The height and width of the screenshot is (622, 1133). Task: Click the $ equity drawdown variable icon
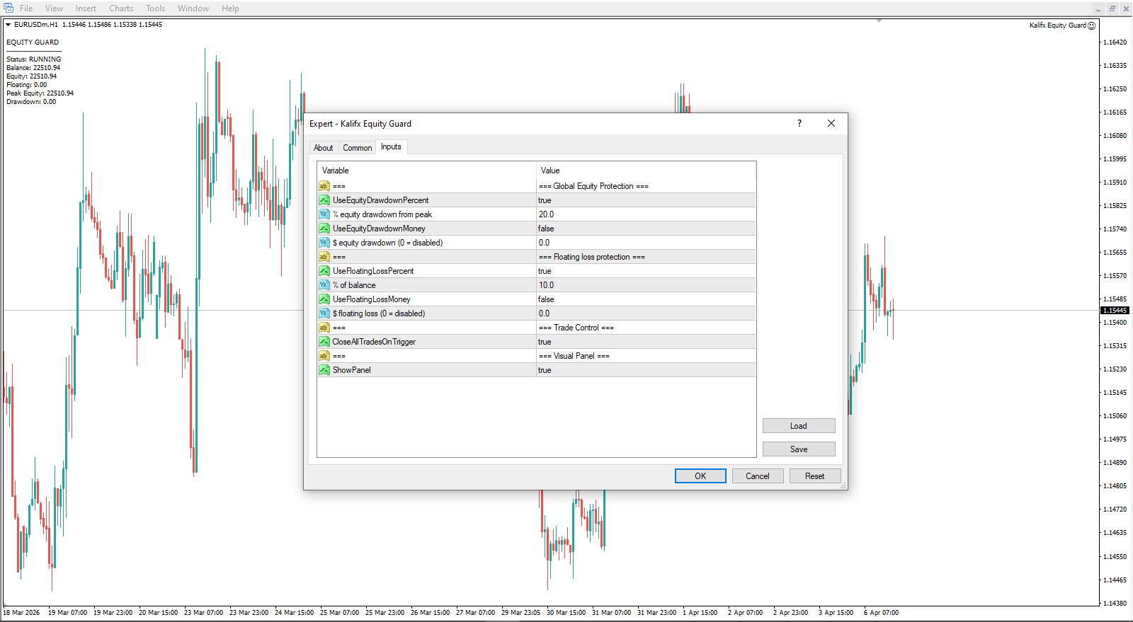324,243
